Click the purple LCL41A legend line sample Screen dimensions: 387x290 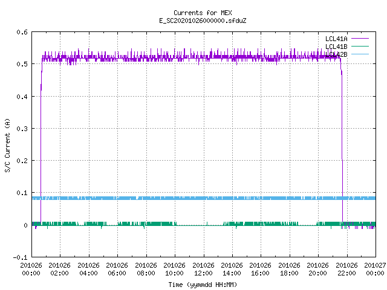coord(360,39)
